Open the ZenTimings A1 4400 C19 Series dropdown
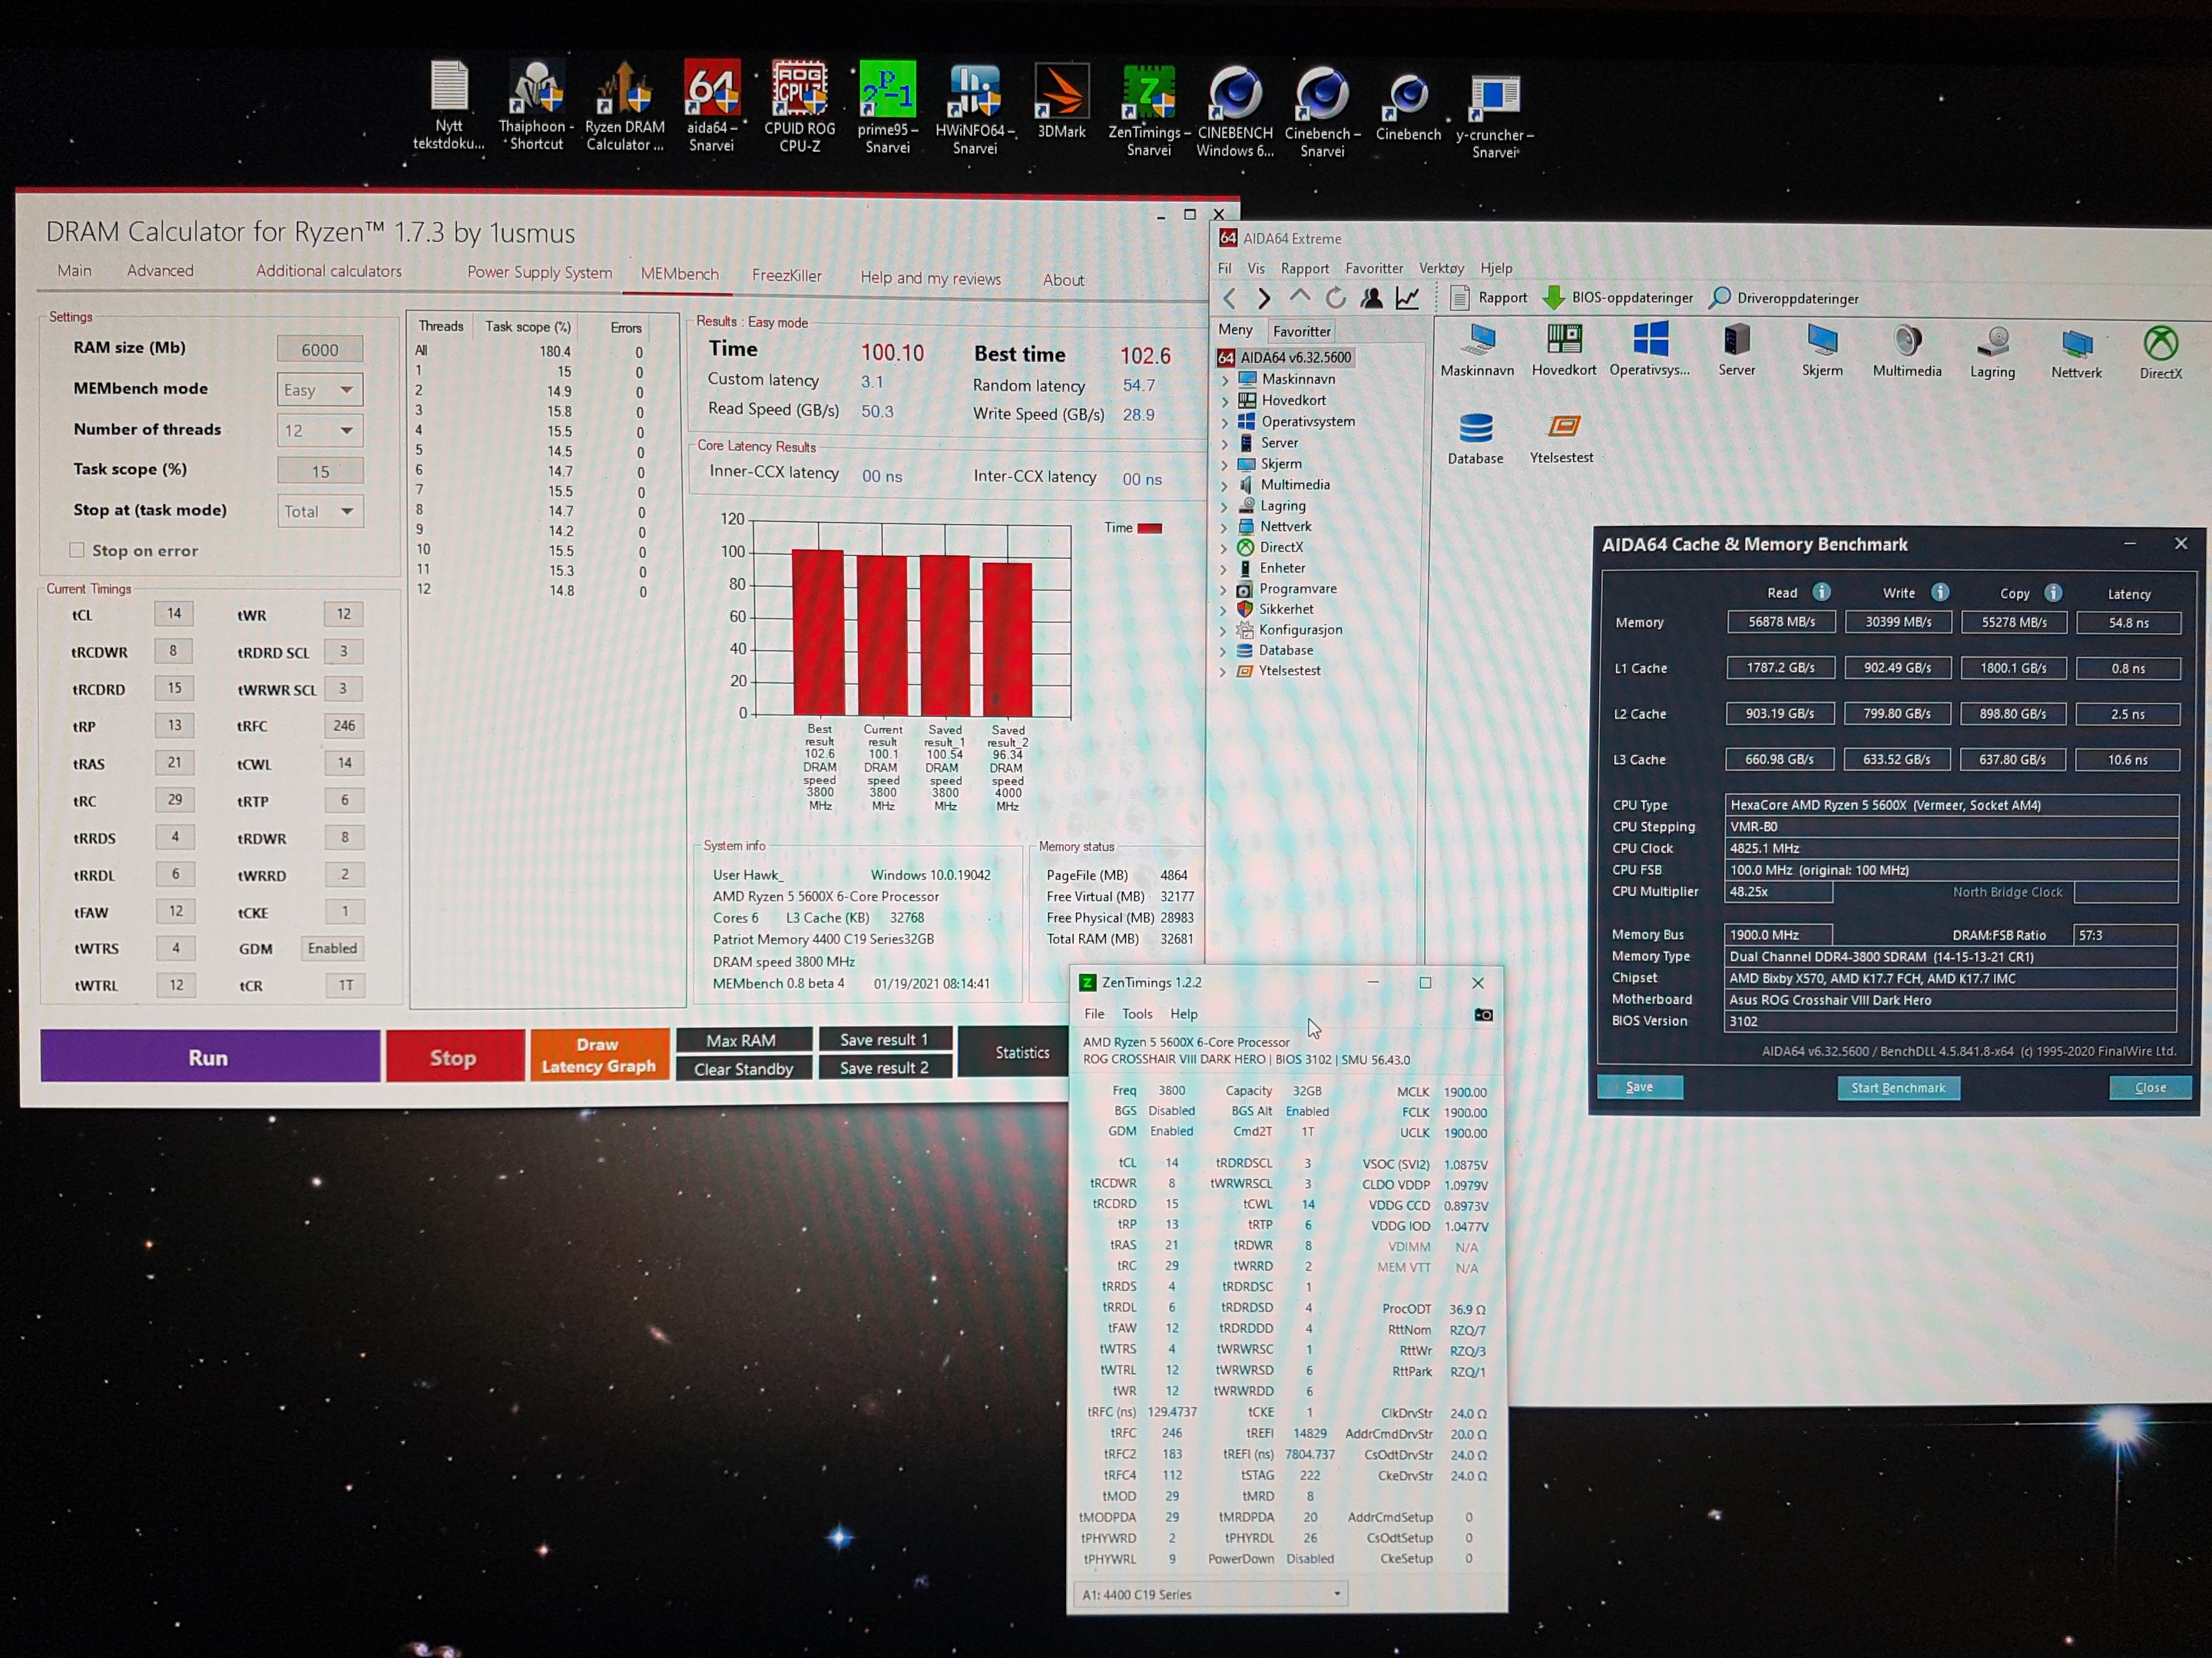The image size is (2212, 1658). click(x=1210, y=1594)
